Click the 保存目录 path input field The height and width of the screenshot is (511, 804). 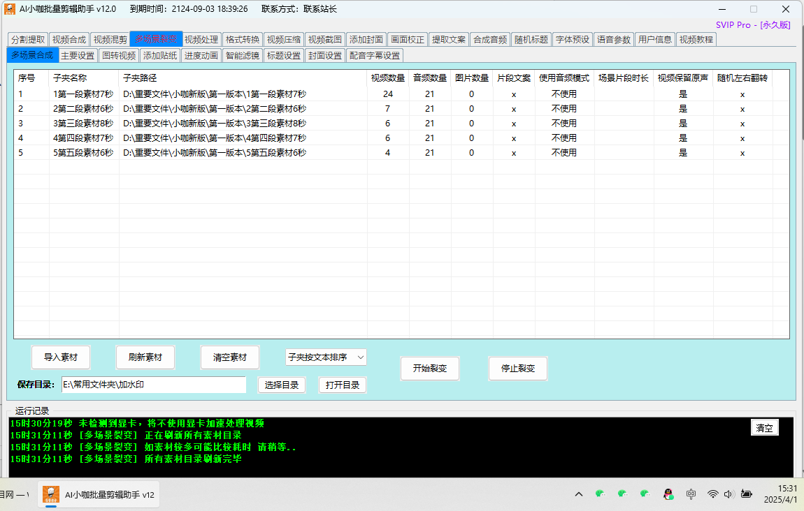click(x=153, y=385)
